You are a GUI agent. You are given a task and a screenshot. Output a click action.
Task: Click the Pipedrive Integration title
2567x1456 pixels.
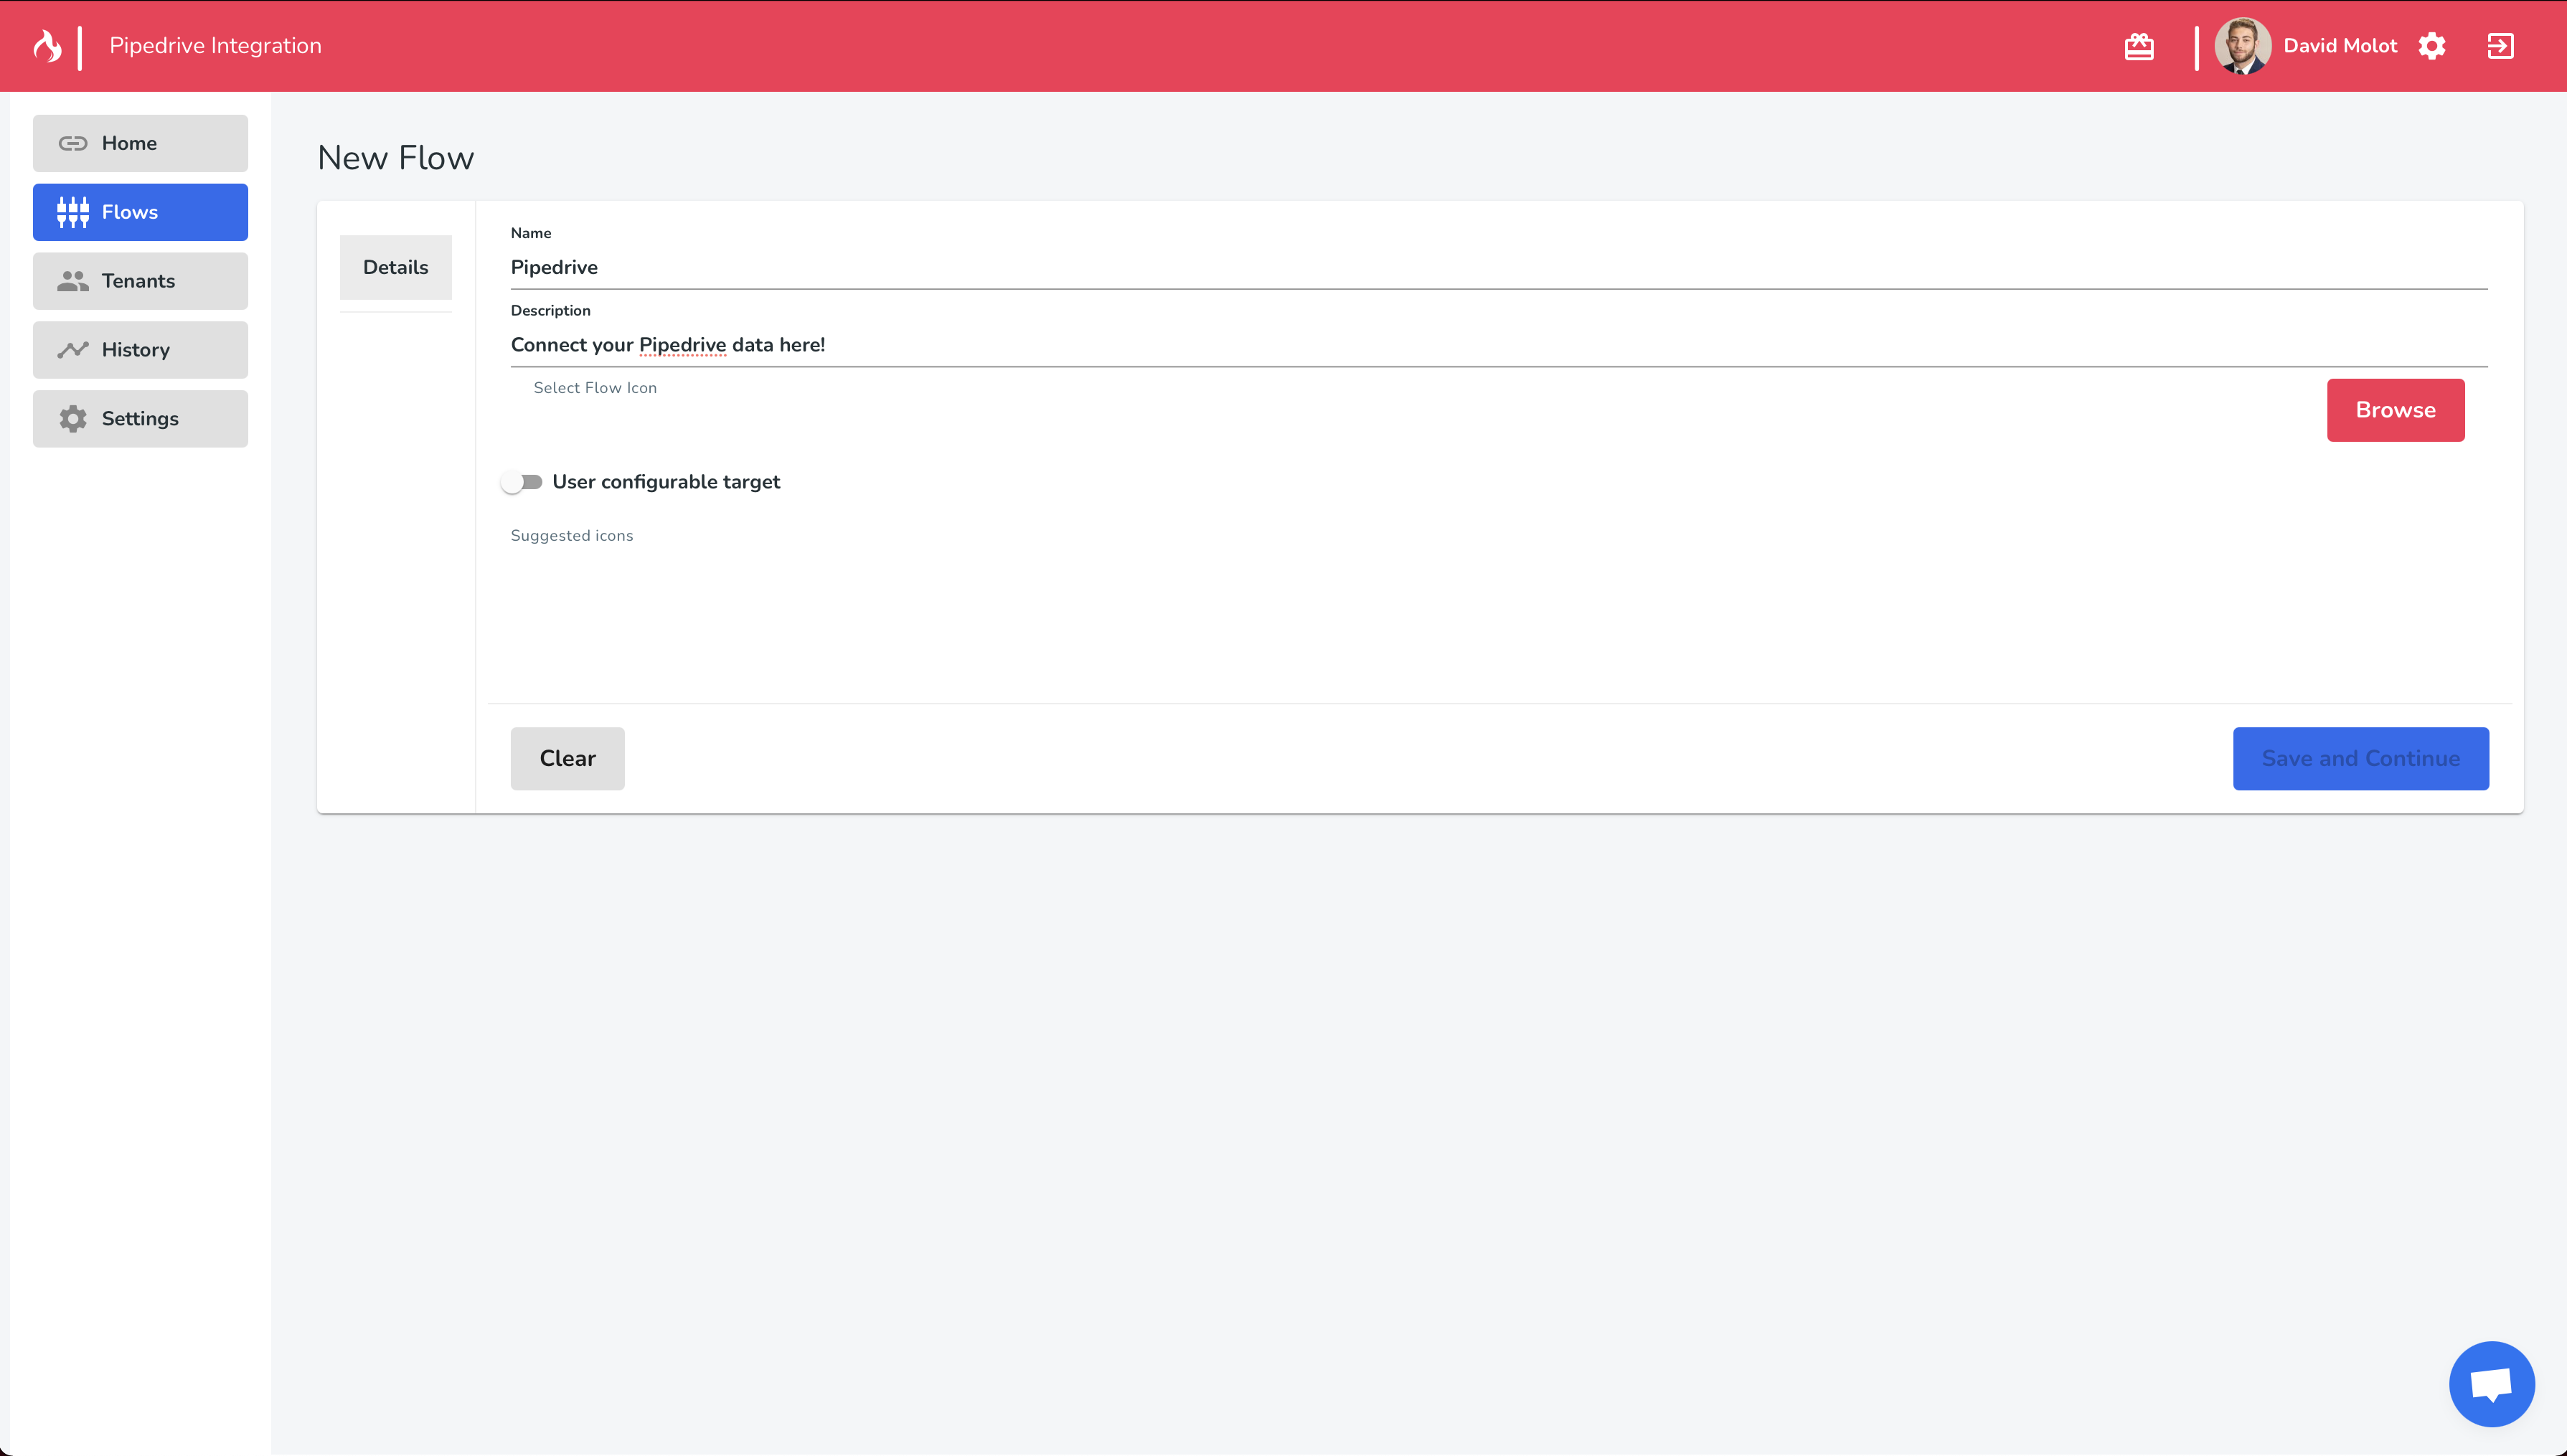pos(215,46)
